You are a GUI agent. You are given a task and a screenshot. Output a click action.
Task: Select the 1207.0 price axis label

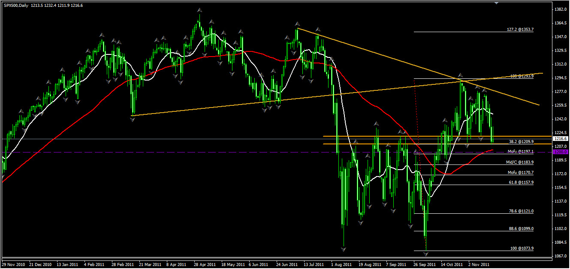coord(561,146)
